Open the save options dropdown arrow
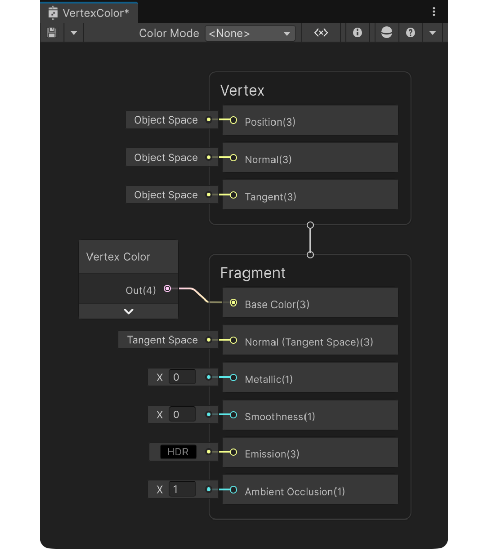 (74, 33)
